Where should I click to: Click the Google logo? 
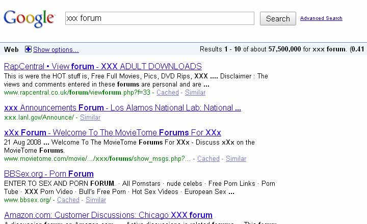click(x=30, y=18)
